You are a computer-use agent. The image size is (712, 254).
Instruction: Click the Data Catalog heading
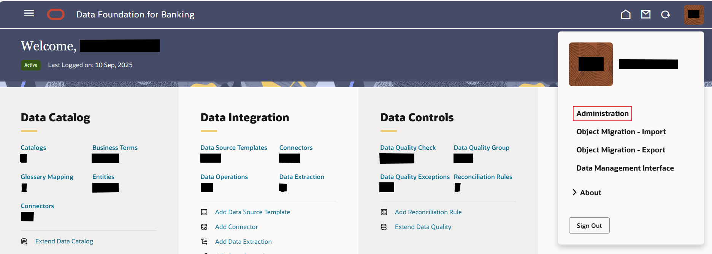(56, 118)
